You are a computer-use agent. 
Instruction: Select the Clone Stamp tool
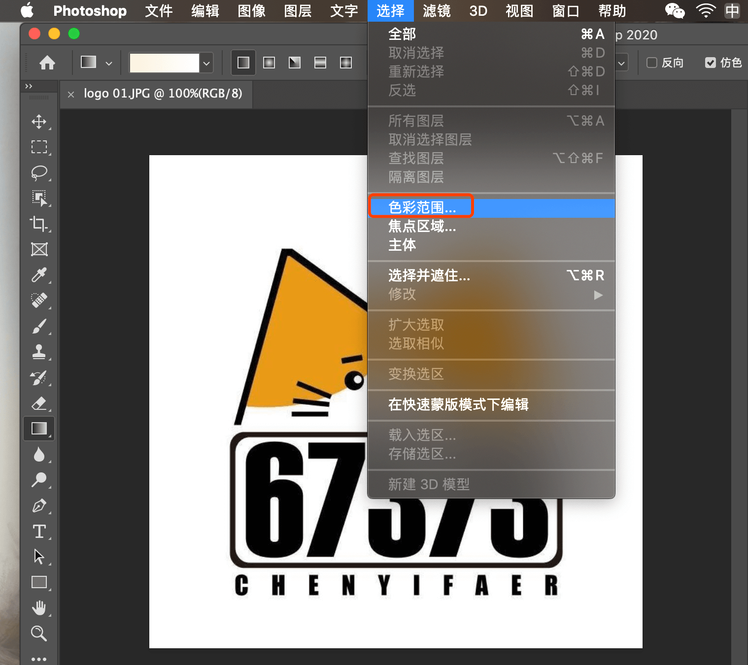coord(39,352)
